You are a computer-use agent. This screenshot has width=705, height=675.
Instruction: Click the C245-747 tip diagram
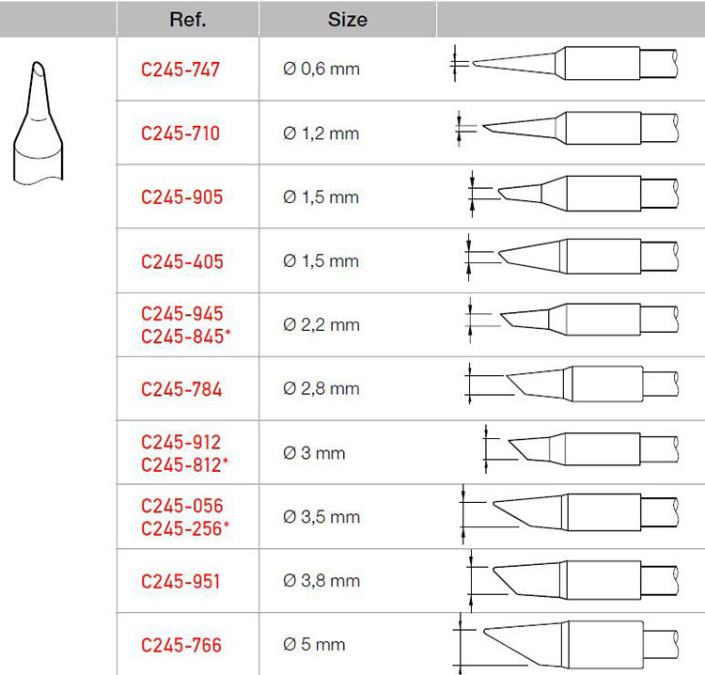pyautogui.click(x=564, y=63)
